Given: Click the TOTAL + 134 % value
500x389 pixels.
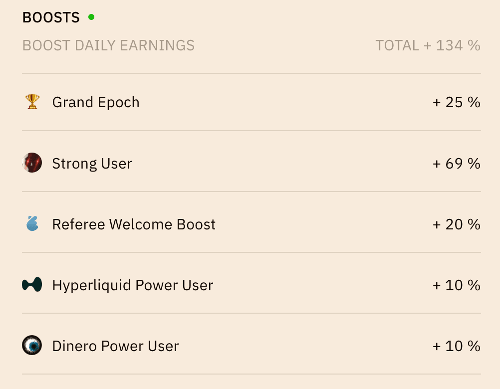Looking at the screenshot, I should pyautogui.click(x=427, y=45).
